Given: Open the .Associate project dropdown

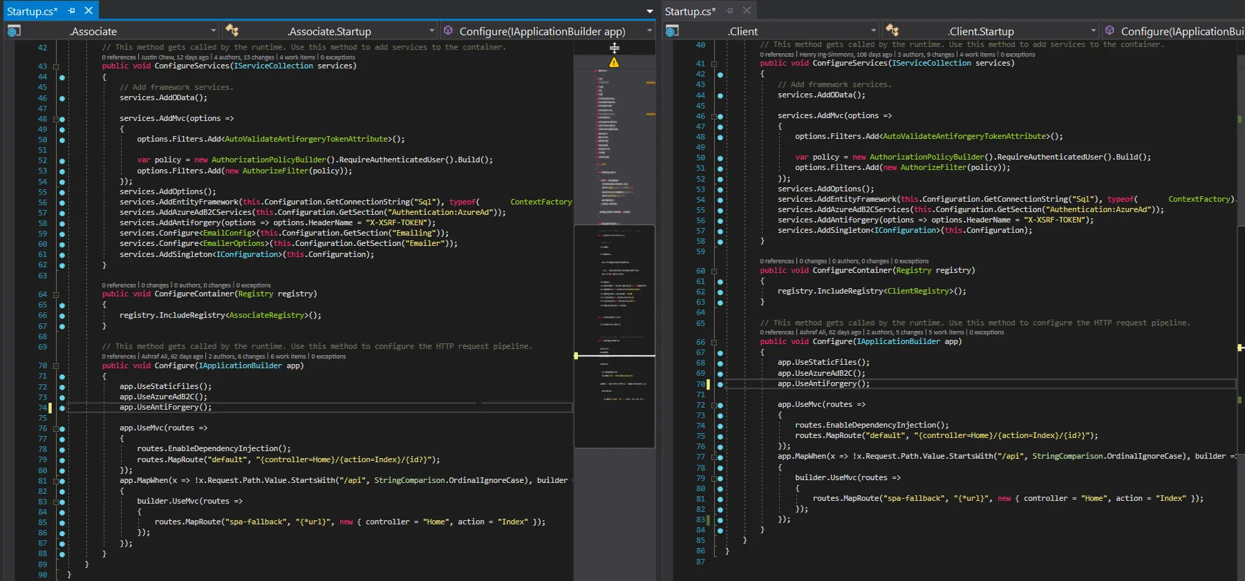Looking at the screenshot, I should click(x=213, y=31).
